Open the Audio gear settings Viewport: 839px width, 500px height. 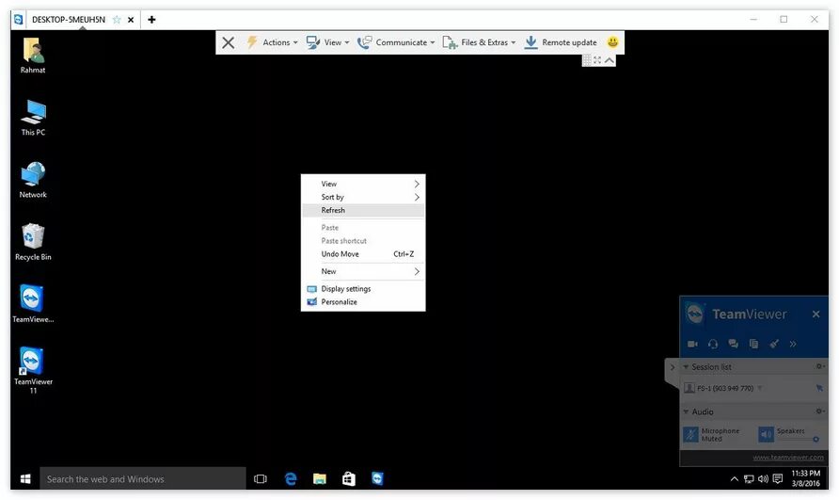pyautogui.click(x=819, y=411)
